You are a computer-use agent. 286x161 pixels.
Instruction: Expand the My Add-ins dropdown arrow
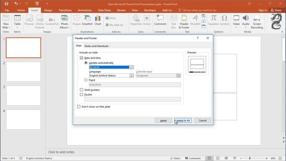tap(126, 25)
